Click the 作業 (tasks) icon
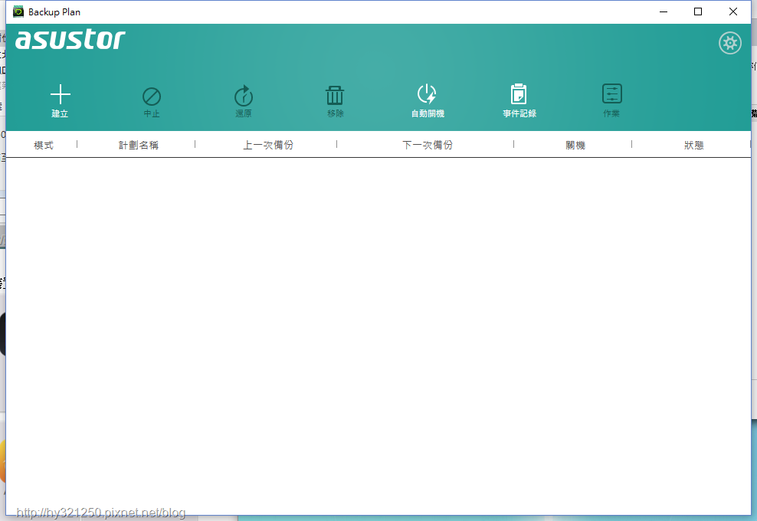 click(611, 93)
